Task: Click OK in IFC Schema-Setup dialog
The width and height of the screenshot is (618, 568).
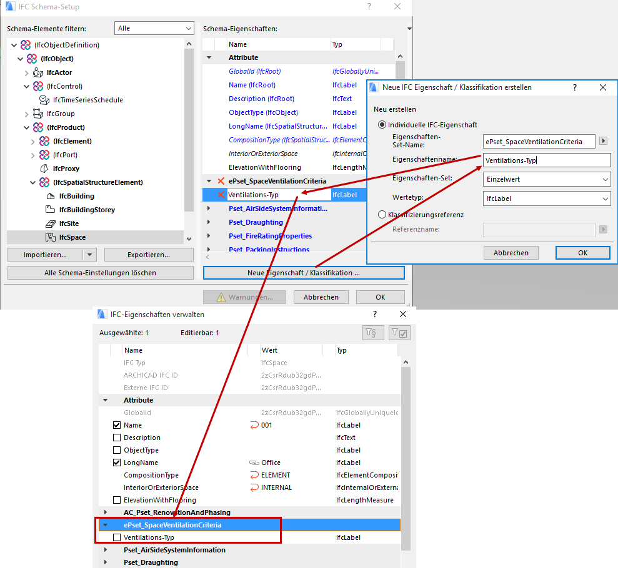Action: (381, 297)
